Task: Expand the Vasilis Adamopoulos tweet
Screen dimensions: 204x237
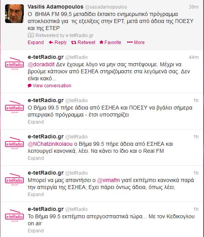Action: (35, 42)
